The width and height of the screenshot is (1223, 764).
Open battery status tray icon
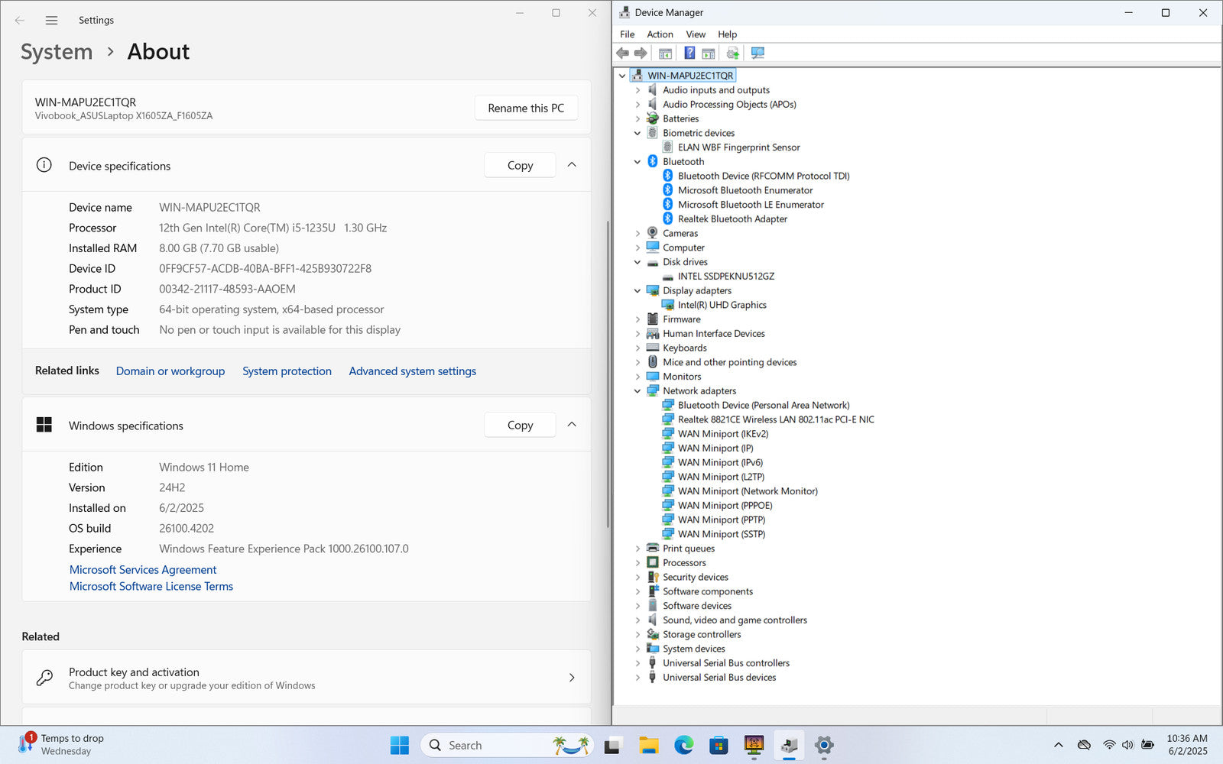click(x=1147, y=745)
